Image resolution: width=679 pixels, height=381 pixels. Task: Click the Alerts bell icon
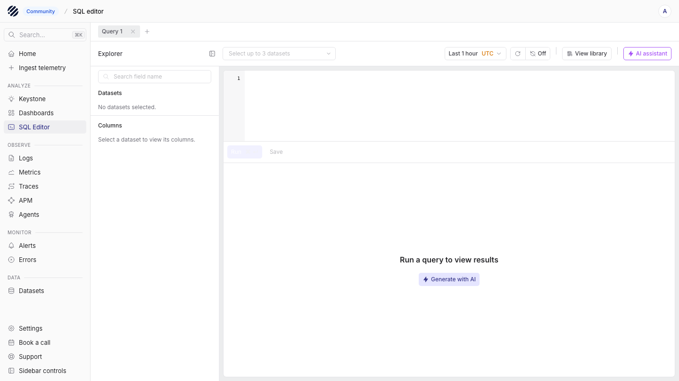11,246
